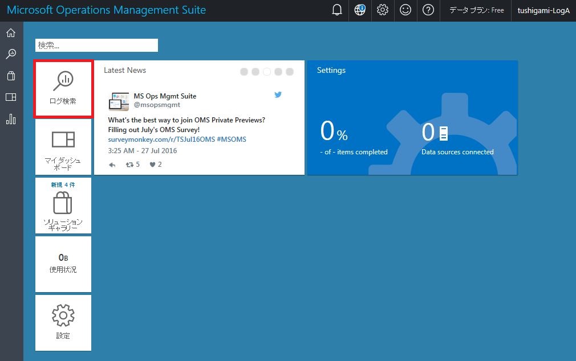Image resolution: width=576 pixels, height=361 pixels.
Task: Click the @msopsmgmt handle
Action: 157,105
